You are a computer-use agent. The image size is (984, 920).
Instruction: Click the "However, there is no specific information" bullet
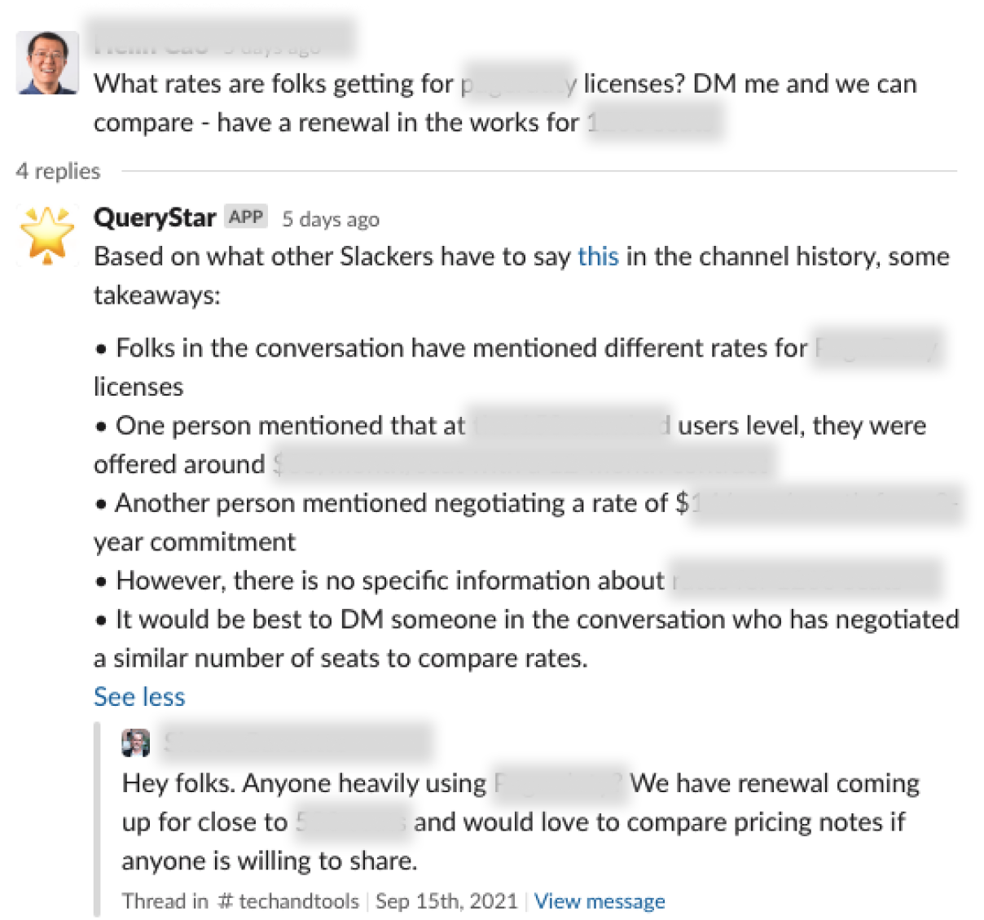tap(390, 580)
